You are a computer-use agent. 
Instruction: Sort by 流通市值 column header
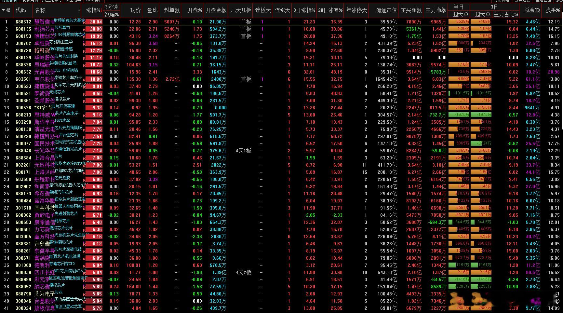tap(386, 10)
